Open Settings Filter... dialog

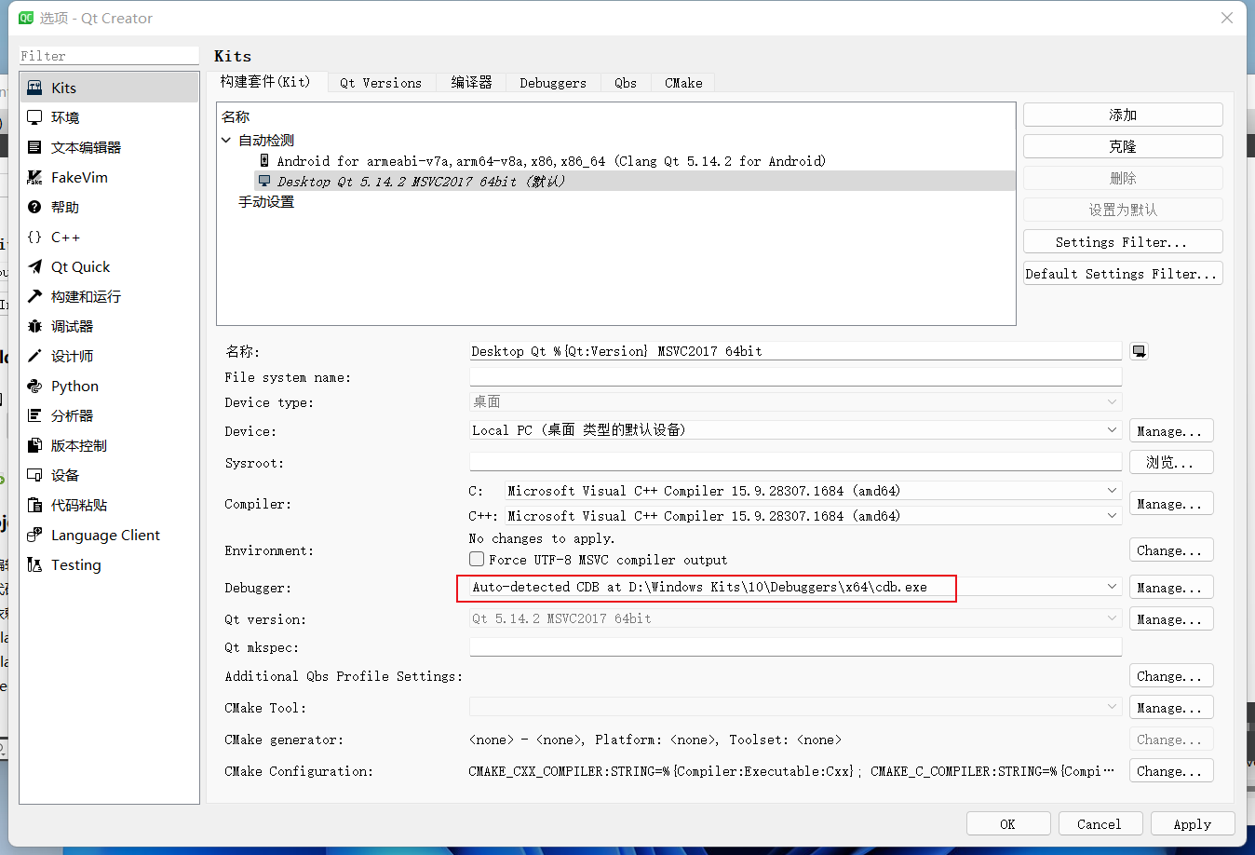(x=1123, y=241)
